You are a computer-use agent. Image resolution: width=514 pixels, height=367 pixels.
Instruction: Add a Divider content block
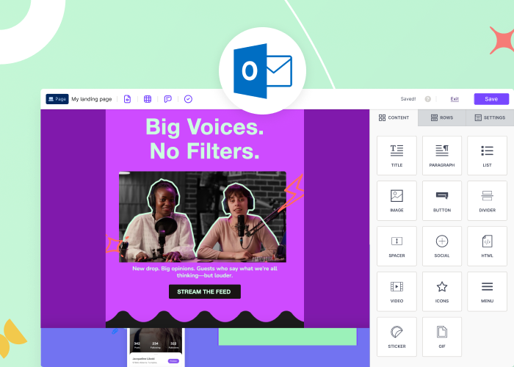487,200
